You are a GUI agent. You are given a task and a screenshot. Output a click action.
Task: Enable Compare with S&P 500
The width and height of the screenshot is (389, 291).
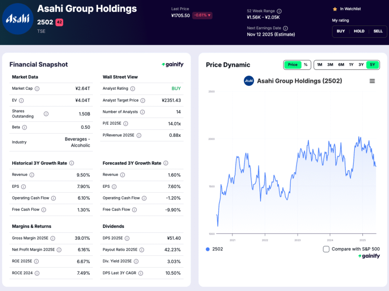[x=326, y=248]
